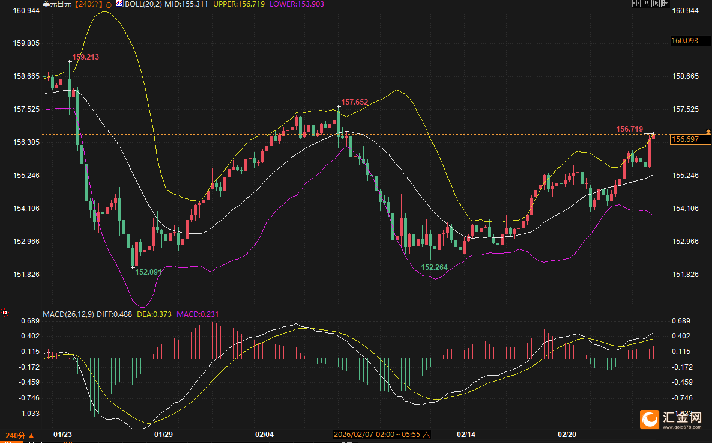The width and height of the screenshot is (712, 443).
Task: Click the MACD(26,12,9) indicator label
Action: coord(68,314)
